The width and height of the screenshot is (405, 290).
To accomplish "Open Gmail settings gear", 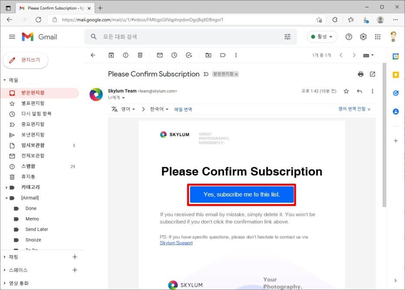I will click(363, 37).
